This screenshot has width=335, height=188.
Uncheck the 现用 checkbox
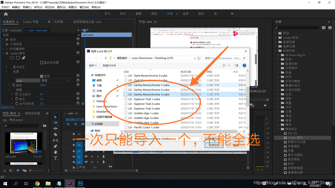coord(42,76)
